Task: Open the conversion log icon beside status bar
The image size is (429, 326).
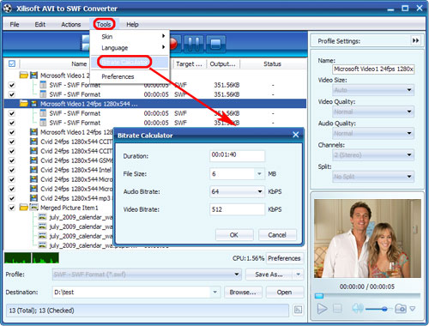Action: [298, 310]
